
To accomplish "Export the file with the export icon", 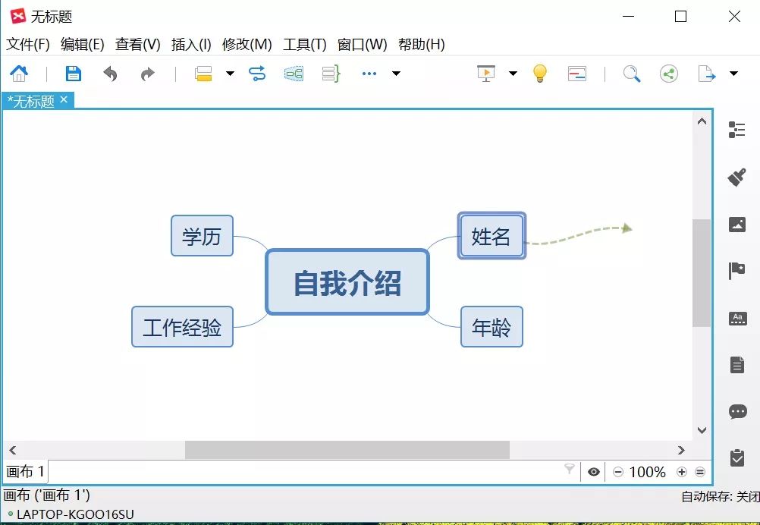I will (707, 74).
